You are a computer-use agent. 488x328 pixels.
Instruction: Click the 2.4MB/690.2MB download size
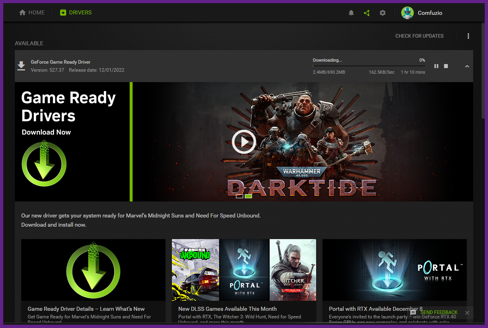[x=329, y=72]
